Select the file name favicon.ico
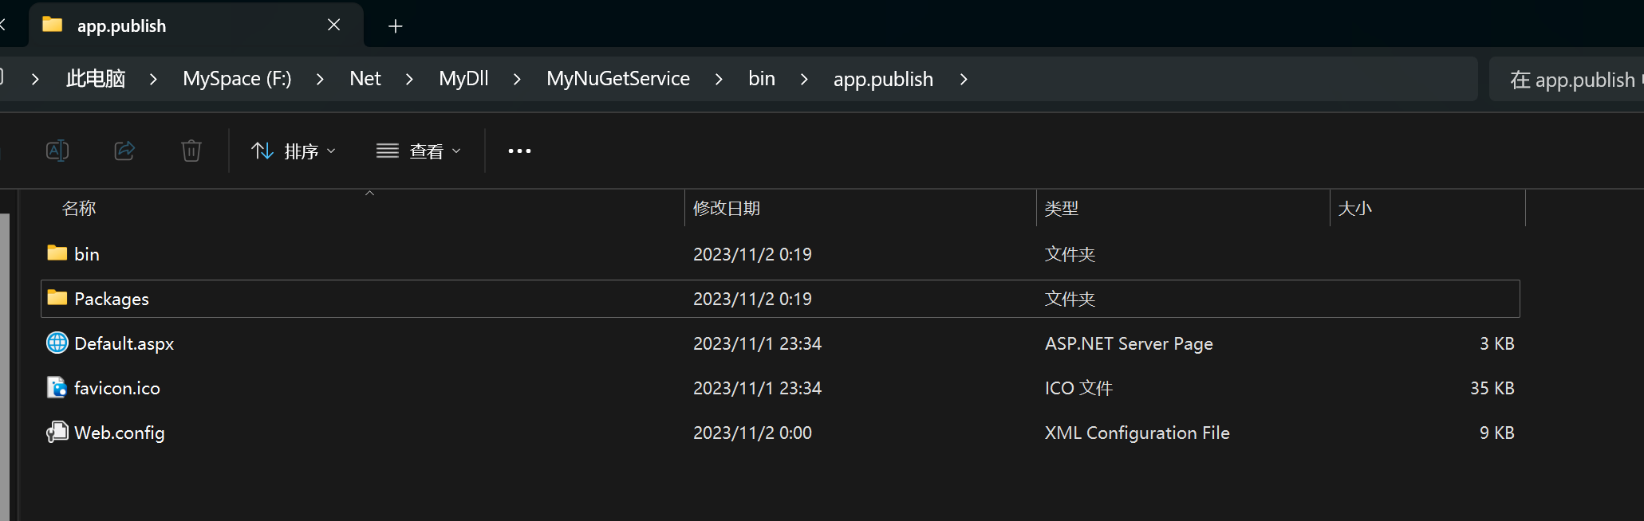Viewport: 1644px width, 521px height. (117, 388)
